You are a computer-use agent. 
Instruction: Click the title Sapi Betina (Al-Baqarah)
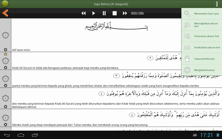[x=111, y=4]
